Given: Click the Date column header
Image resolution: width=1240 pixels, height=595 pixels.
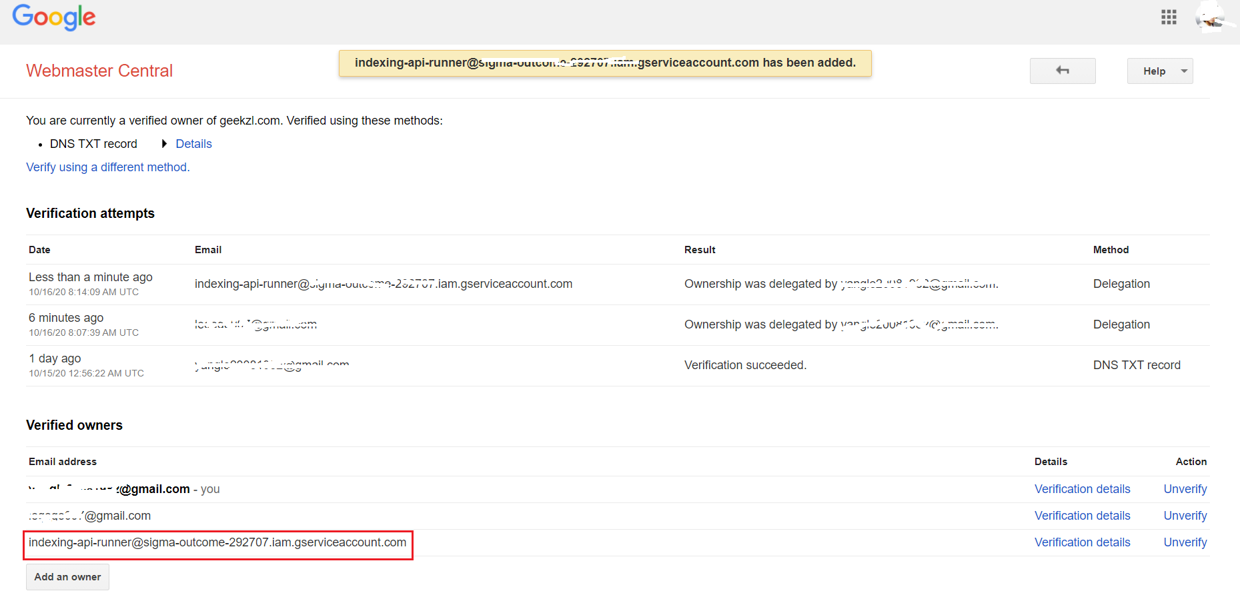Looking at the screenshot, I should pos(39,250).
